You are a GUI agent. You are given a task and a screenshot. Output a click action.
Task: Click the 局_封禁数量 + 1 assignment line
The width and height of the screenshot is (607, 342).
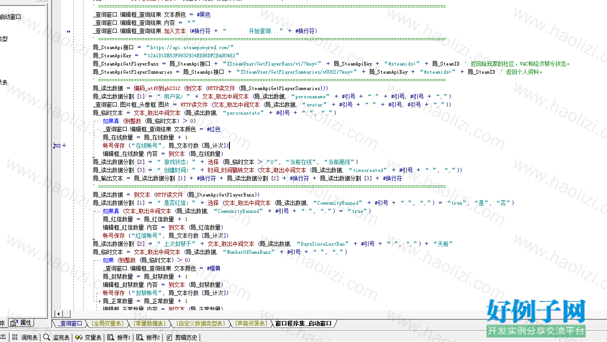point(145,277)
